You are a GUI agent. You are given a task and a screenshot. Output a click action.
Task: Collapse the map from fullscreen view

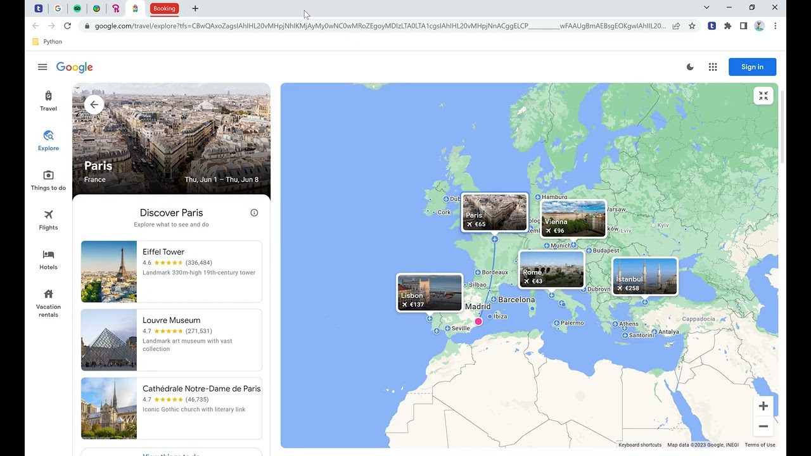tap(763, 96)
